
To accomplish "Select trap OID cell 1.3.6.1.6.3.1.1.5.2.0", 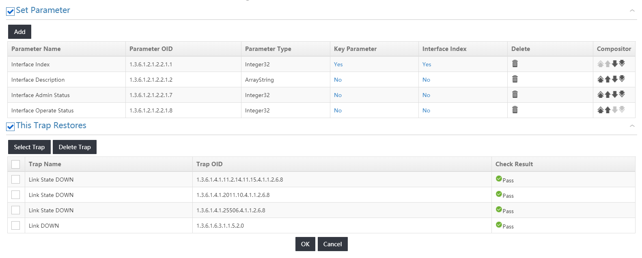I will pos(342,226).
